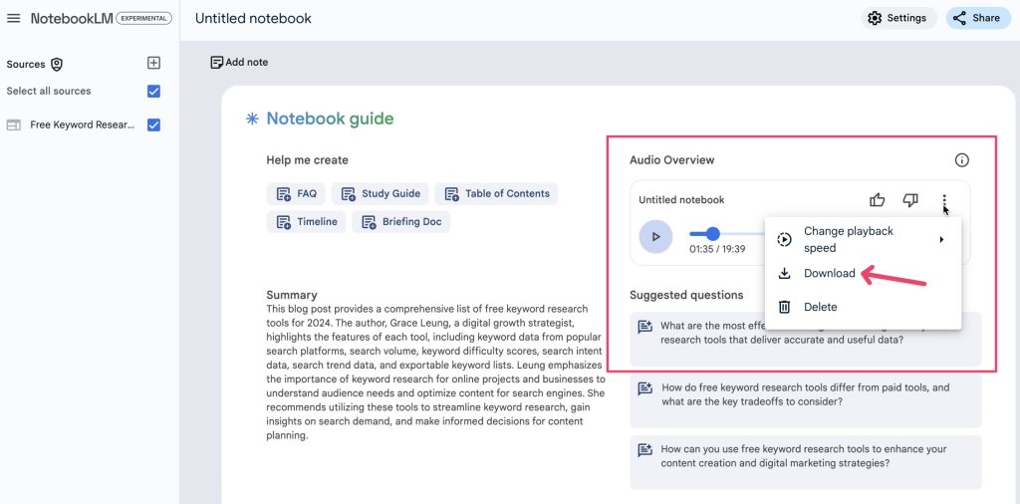The height and width of the screenshot is (504, 1020).
Task: Generate a Study Guide
Action: pos(380,193)
